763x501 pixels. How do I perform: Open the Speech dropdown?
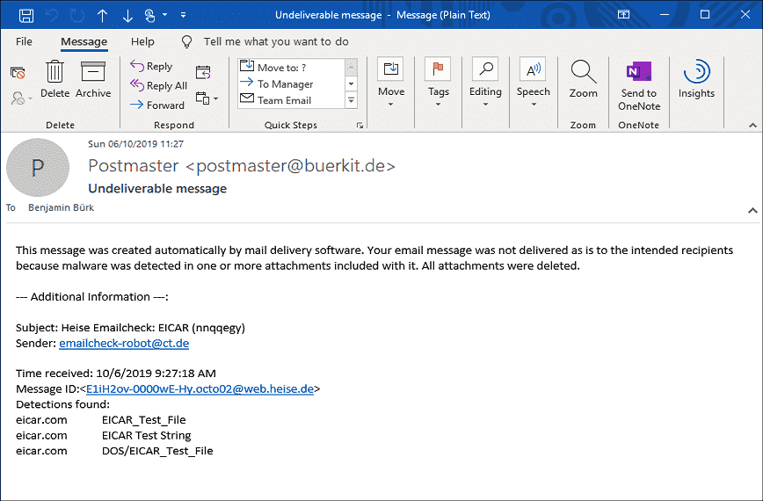click(x=534, y=83)
